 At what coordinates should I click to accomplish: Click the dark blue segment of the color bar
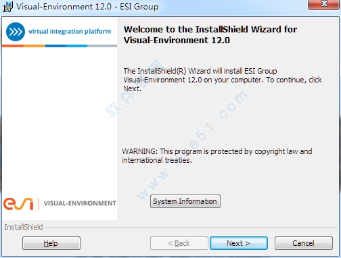55,46
